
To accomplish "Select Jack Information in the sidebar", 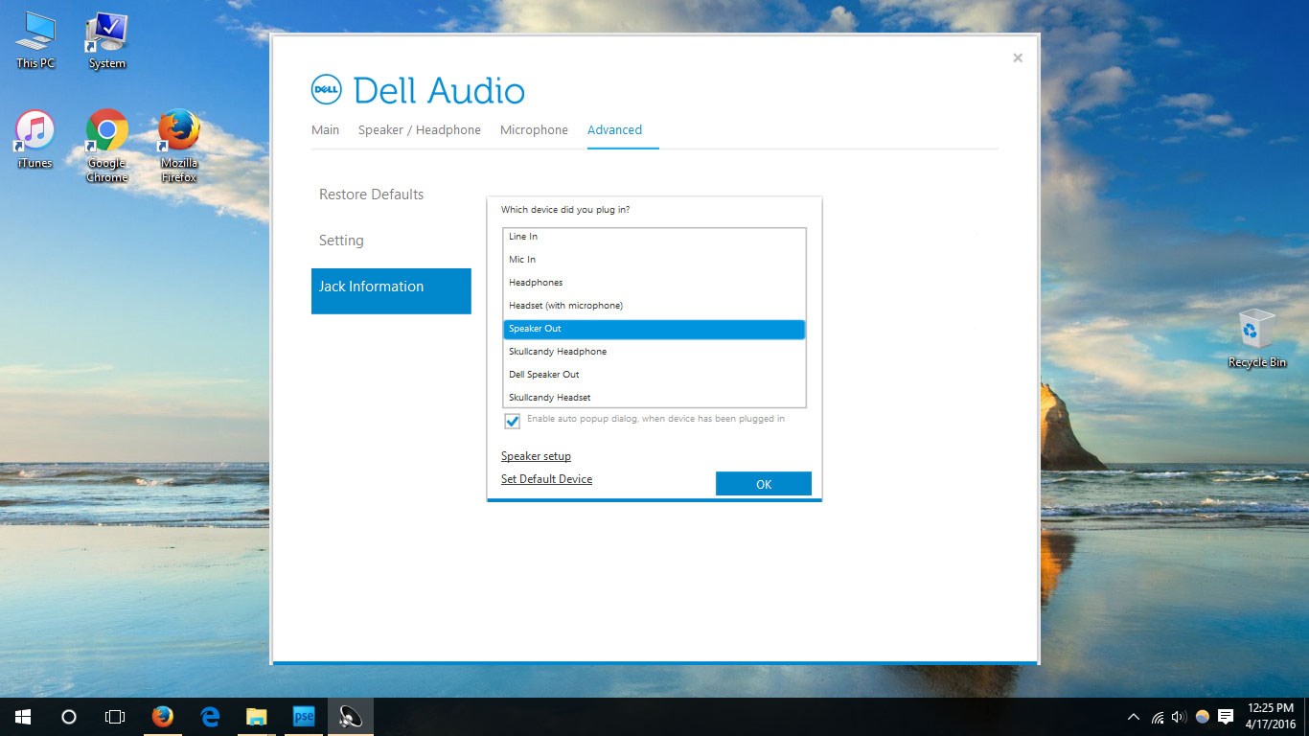I will [391, 291].
